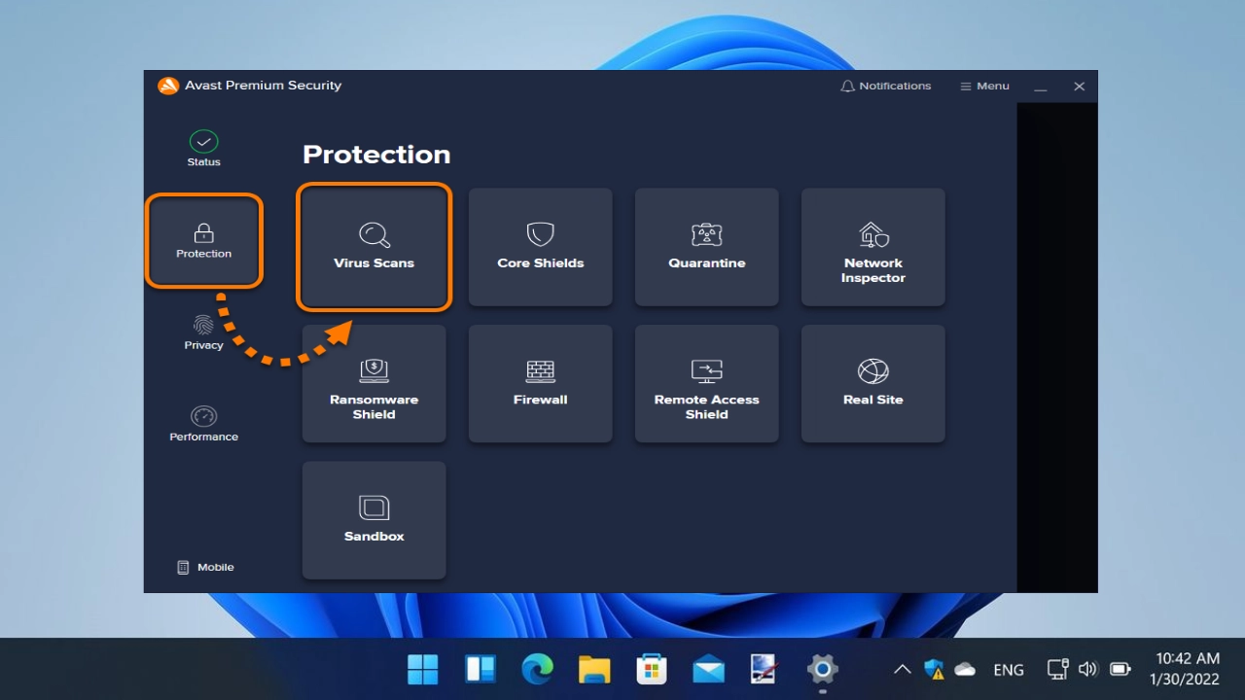
Task: Go to the Status sidebar section
Action: 204,149
